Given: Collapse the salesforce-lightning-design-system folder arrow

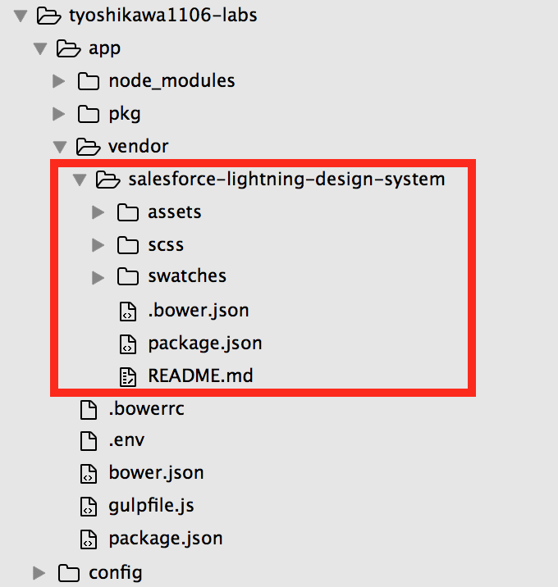Looking at the screenshot, I should tap(80, 180).
